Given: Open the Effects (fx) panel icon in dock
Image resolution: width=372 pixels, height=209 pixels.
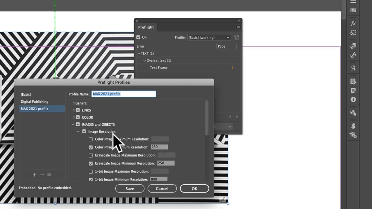Looking at the screenshot, I should (x=353, y=24).
